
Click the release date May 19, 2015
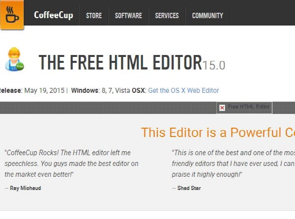[44, 90]
